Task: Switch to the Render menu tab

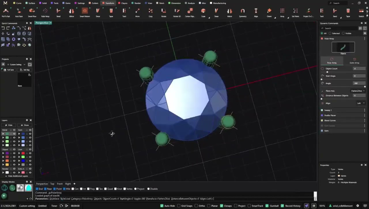Action: click(136, 3)
